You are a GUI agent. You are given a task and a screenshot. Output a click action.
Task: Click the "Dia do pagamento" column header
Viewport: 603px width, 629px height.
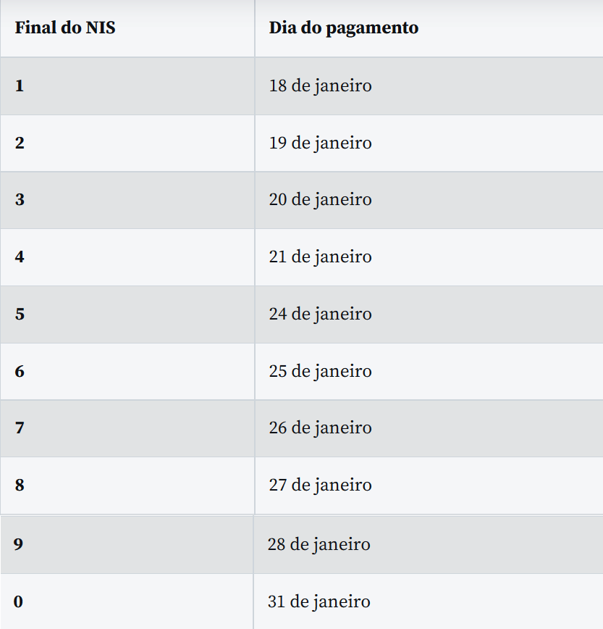(x=344, y=28)
